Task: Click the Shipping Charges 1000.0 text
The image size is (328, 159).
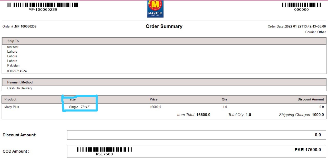Action: tap(301, 115)
